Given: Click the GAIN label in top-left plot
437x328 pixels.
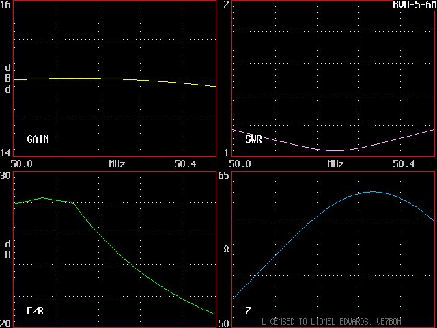Looking at the screenshot, I should point(38,139).
